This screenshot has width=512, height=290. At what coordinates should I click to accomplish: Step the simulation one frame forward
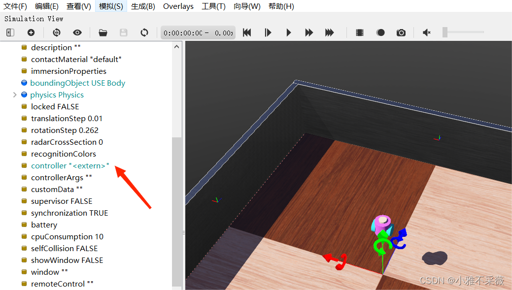click(268, 32)
